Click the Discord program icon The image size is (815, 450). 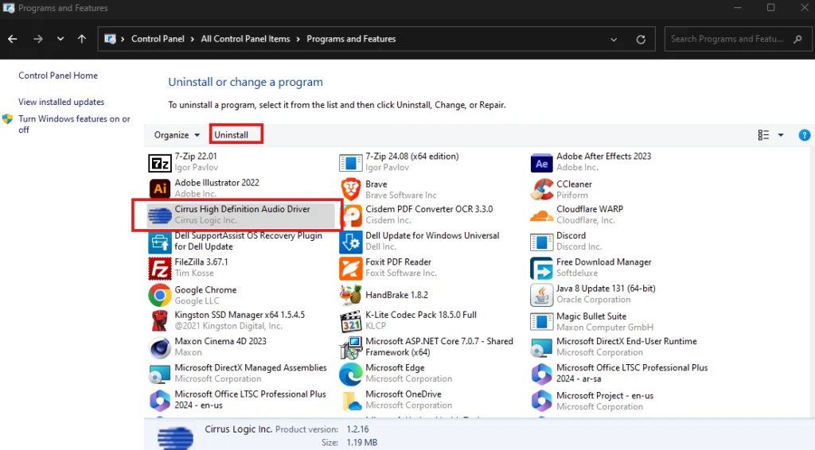541,242
